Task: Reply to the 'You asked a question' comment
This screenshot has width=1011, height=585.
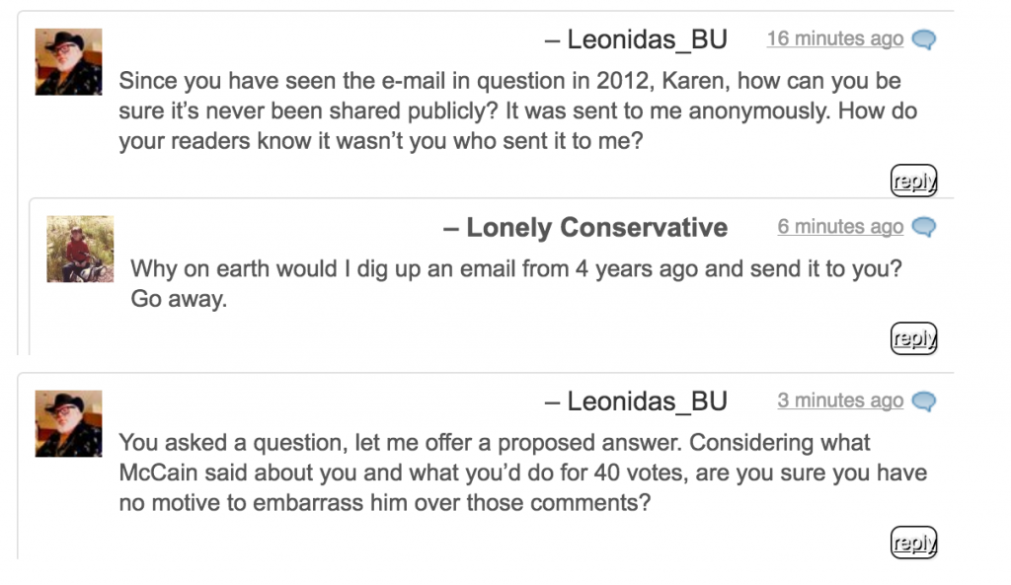Action: (x=913, y=543)
